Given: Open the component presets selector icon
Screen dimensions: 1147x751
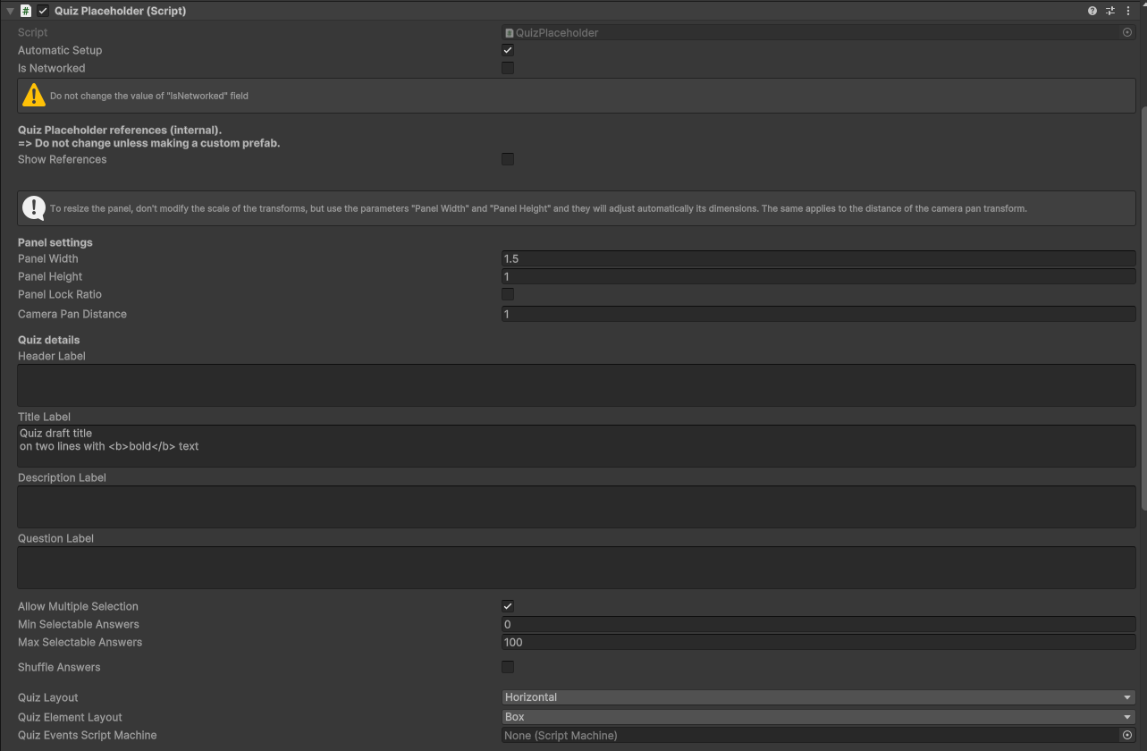Looking at the screenshot, I should [1109, 11].
